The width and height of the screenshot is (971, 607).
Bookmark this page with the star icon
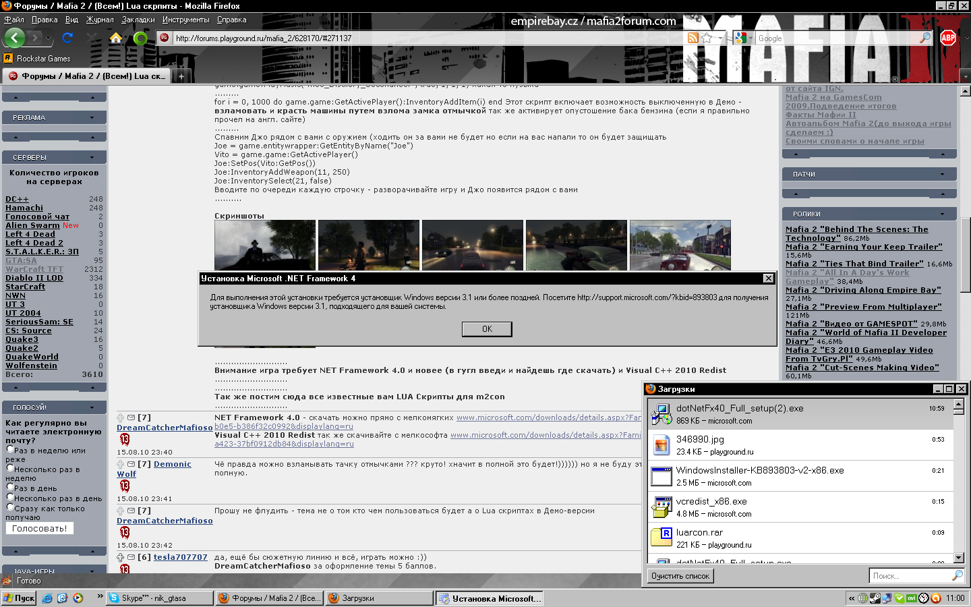(707, 38)
